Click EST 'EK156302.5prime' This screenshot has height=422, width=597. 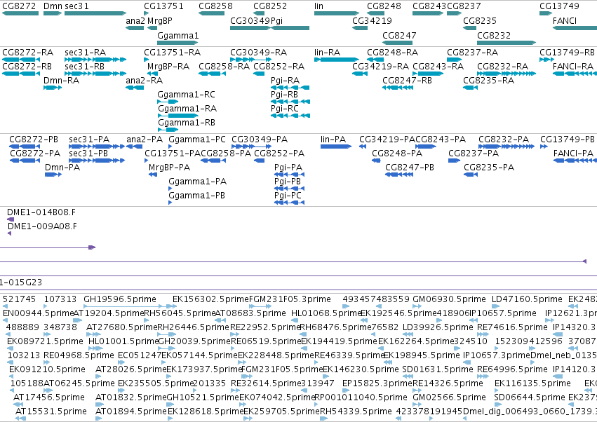coord(210,299)
